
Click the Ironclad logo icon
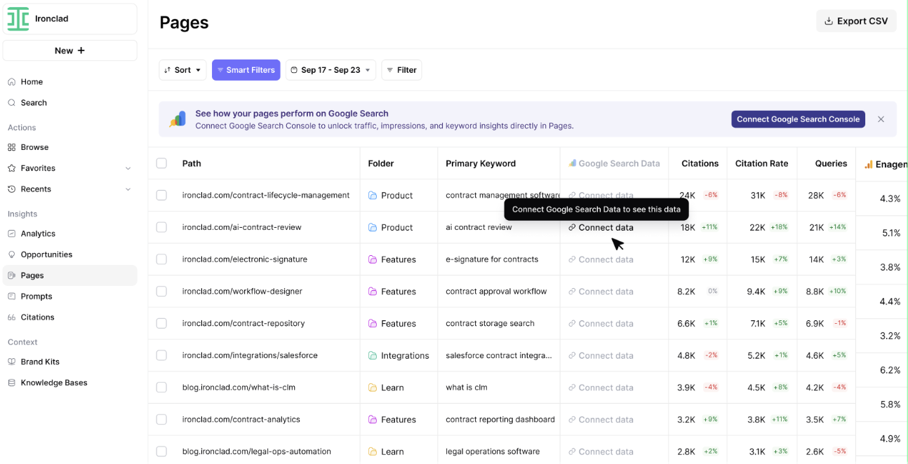click(x=18, y=19)
